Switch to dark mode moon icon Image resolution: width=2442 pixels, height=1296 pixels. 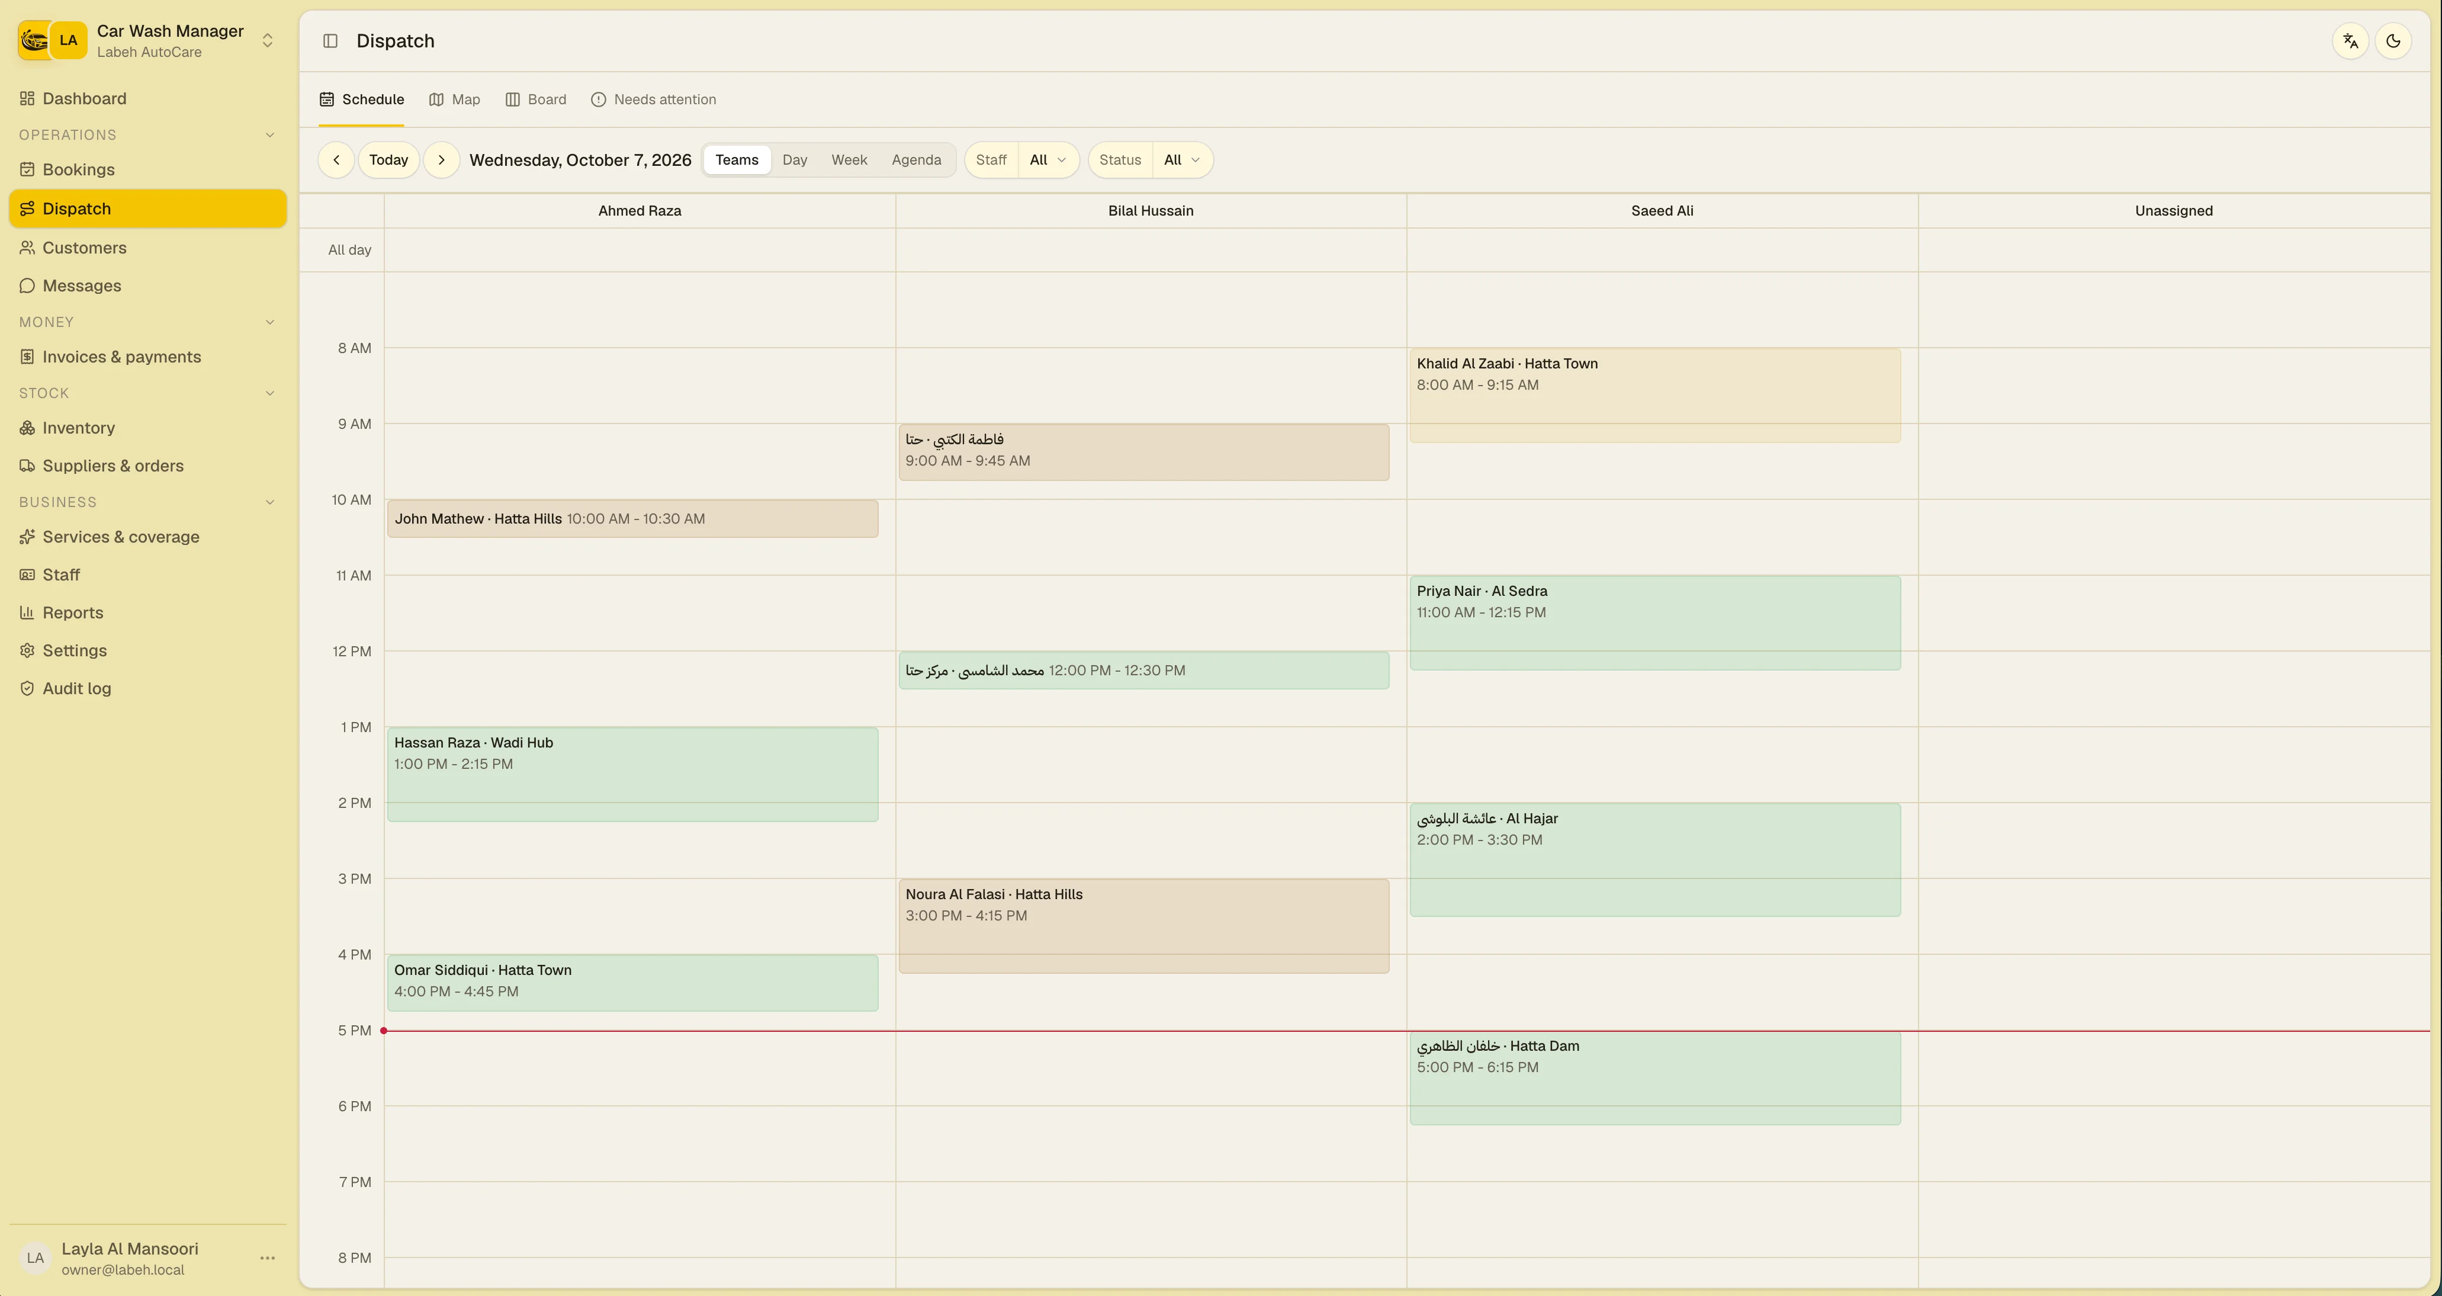(x=2393, y=41)
